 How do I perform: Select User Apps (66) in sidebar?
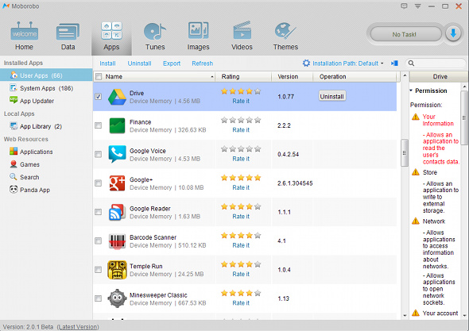coord(46,75)
